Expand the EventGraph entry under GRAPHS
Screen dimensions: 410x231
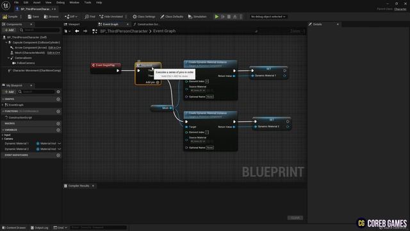3,105
